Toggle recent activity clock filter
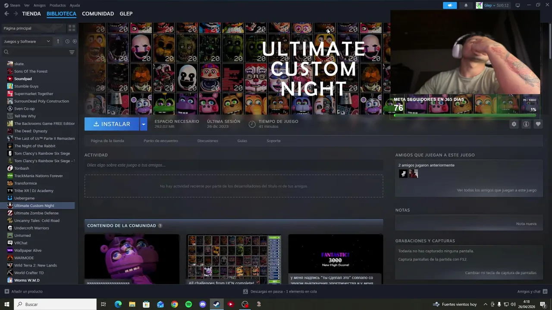 (x=67, y=41)
